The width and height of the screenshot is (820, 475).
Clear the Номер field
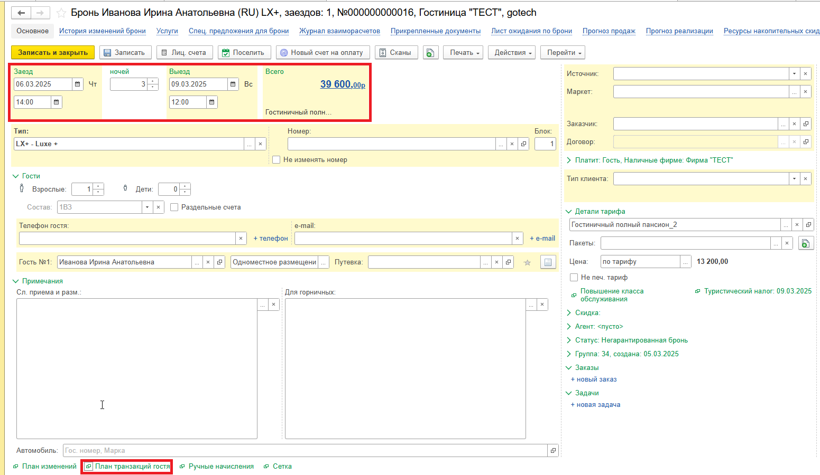pyautogui.click(x=512, y=144)
